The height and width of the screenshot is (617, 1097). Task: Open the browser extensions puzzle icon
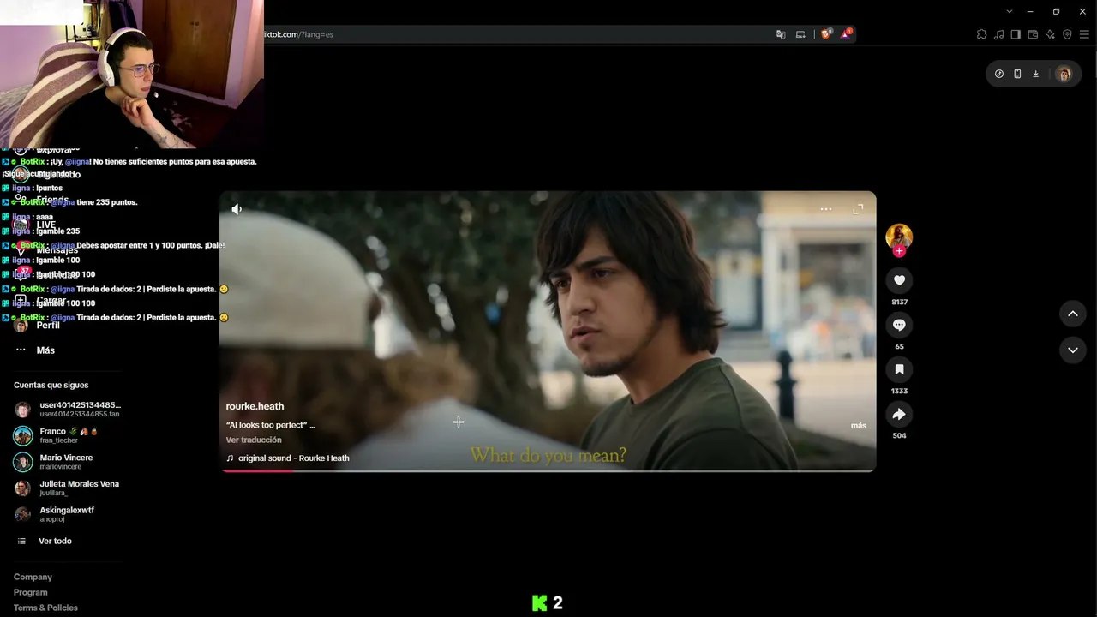[x=981, y=34]
